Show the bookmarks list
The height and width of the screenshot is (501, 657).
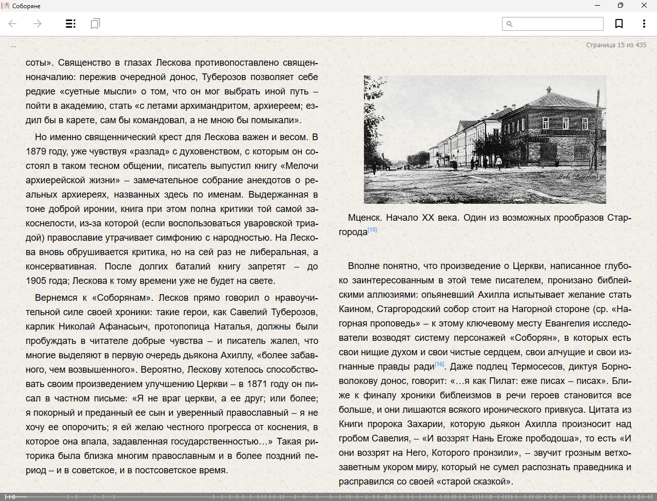(x=95, y=24)
